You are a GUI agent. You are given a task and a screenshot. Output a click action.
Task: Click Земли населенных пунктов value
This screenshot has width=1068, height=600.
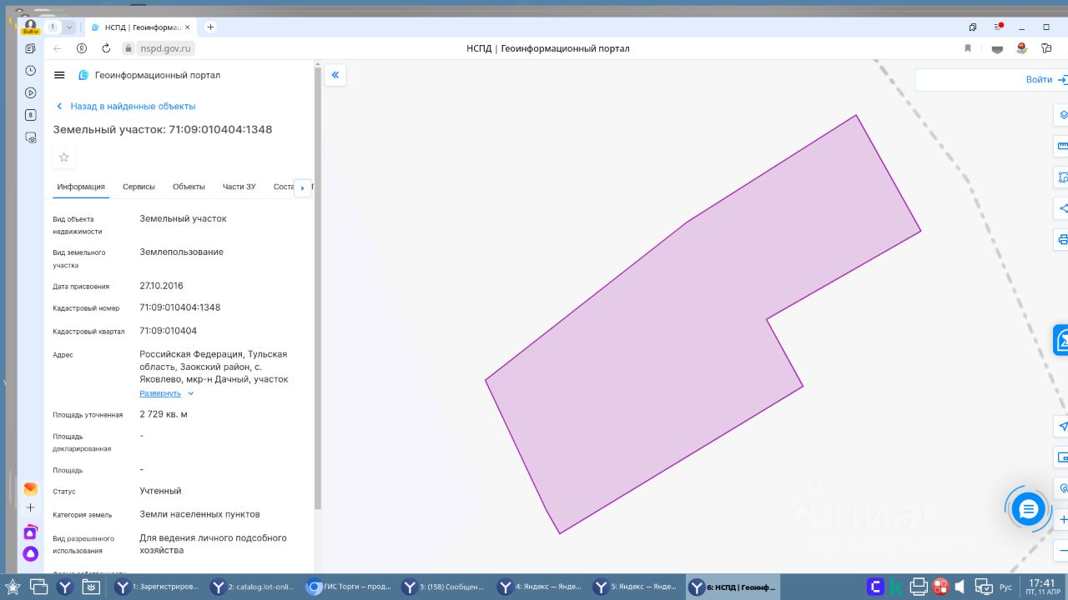point(199,514)
